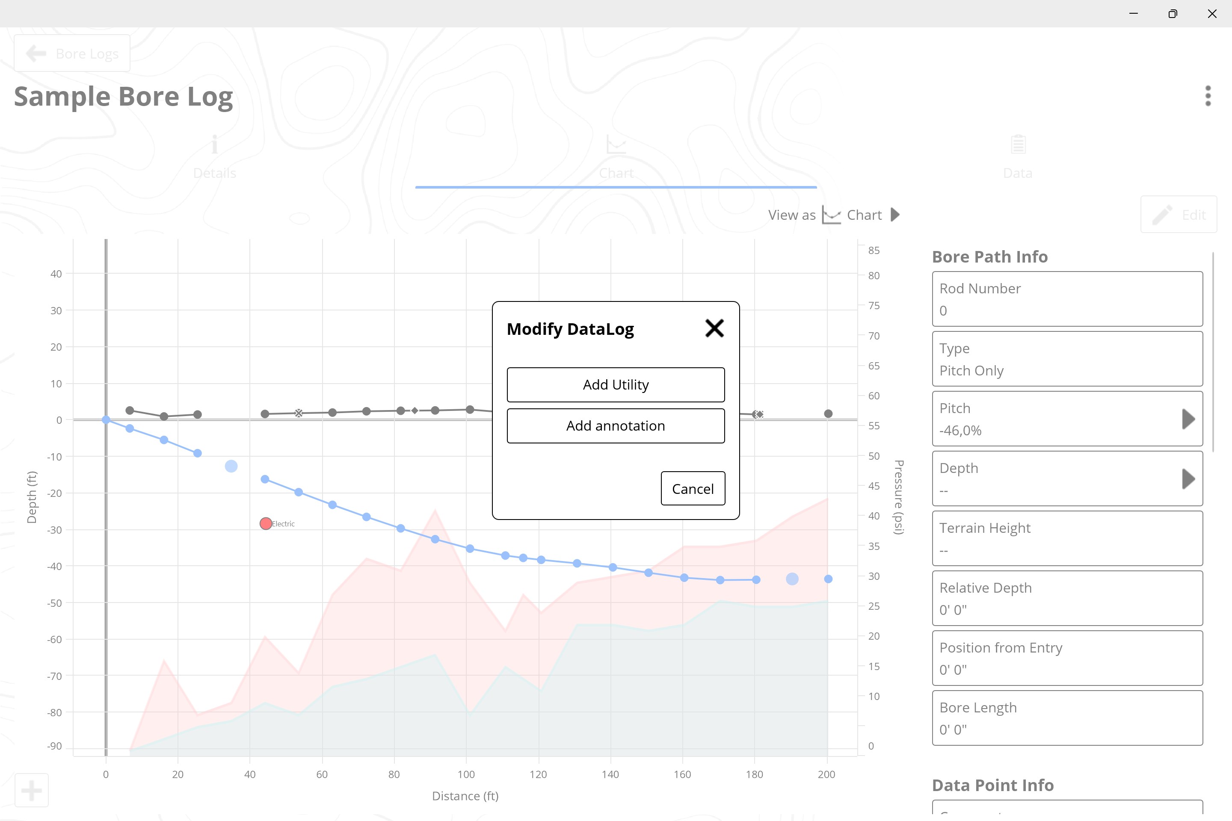Image resolution: width=1232 pixels, height=821 pixels.
Task: Expand the Depth field arrow
Action: click(1188, 478)
